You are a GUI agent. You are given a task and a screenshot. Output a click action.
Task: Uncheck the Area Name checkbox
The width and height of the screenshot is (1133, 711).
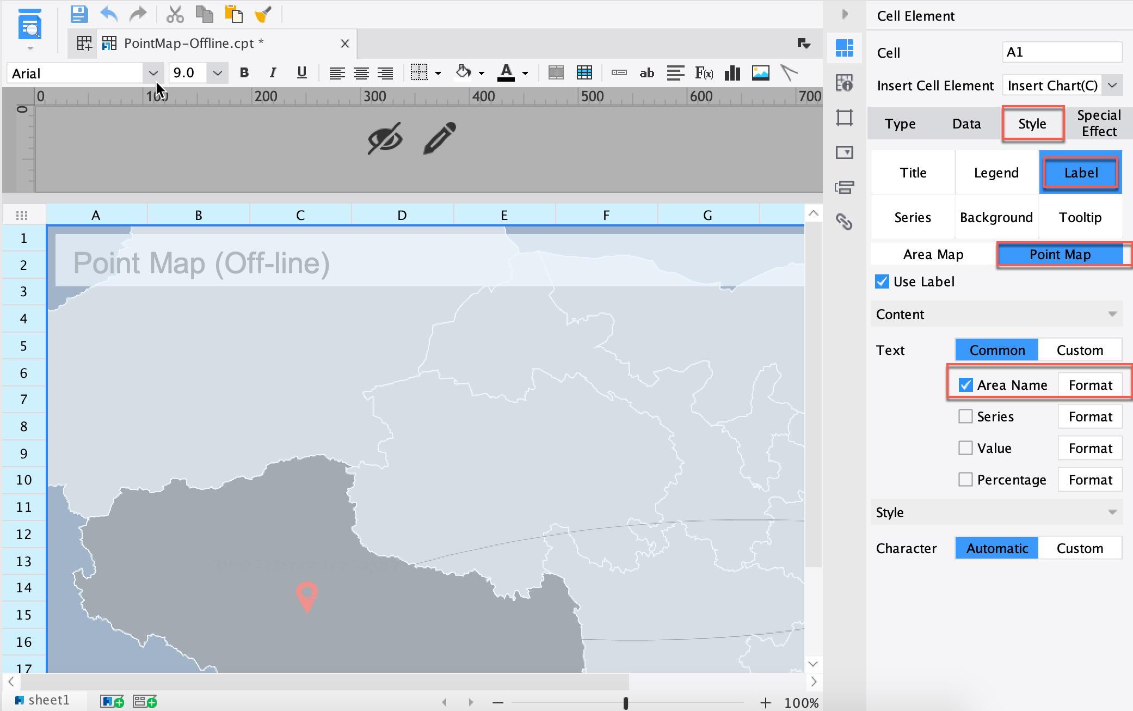pyautogui.click(x=965, y=385)
